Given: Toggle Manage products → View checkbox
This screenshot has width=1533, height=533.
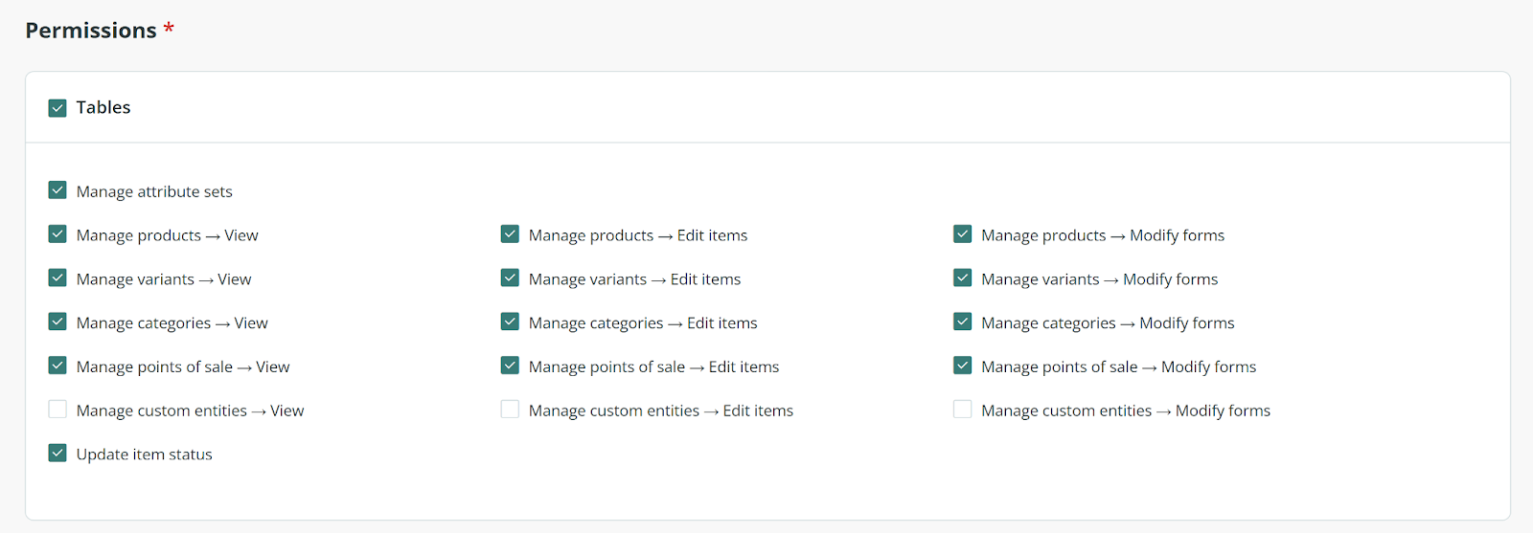Looking at the screenshot, I should [x=57, y=234].
